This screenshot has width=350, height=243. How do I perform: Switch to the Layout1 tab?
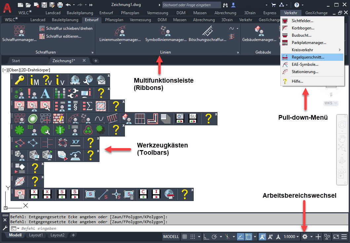(36, 235)
